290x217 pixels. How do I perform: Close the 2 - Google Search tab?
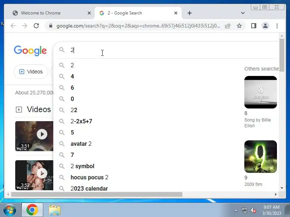click(x=176, y=13)
